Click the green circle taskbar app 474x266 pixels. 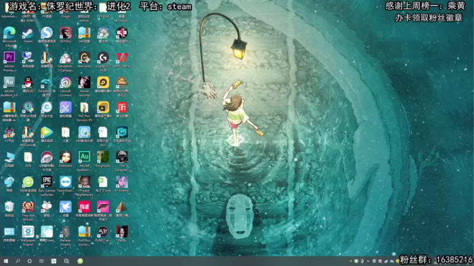[x=80, y=261]
